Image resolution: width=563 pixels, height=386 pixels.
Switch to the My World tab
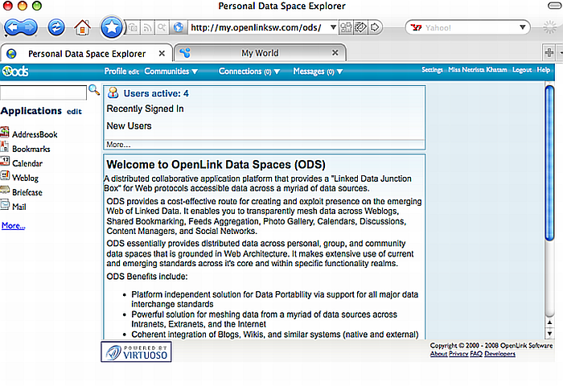pyautogui.click(x=259, y=53)
